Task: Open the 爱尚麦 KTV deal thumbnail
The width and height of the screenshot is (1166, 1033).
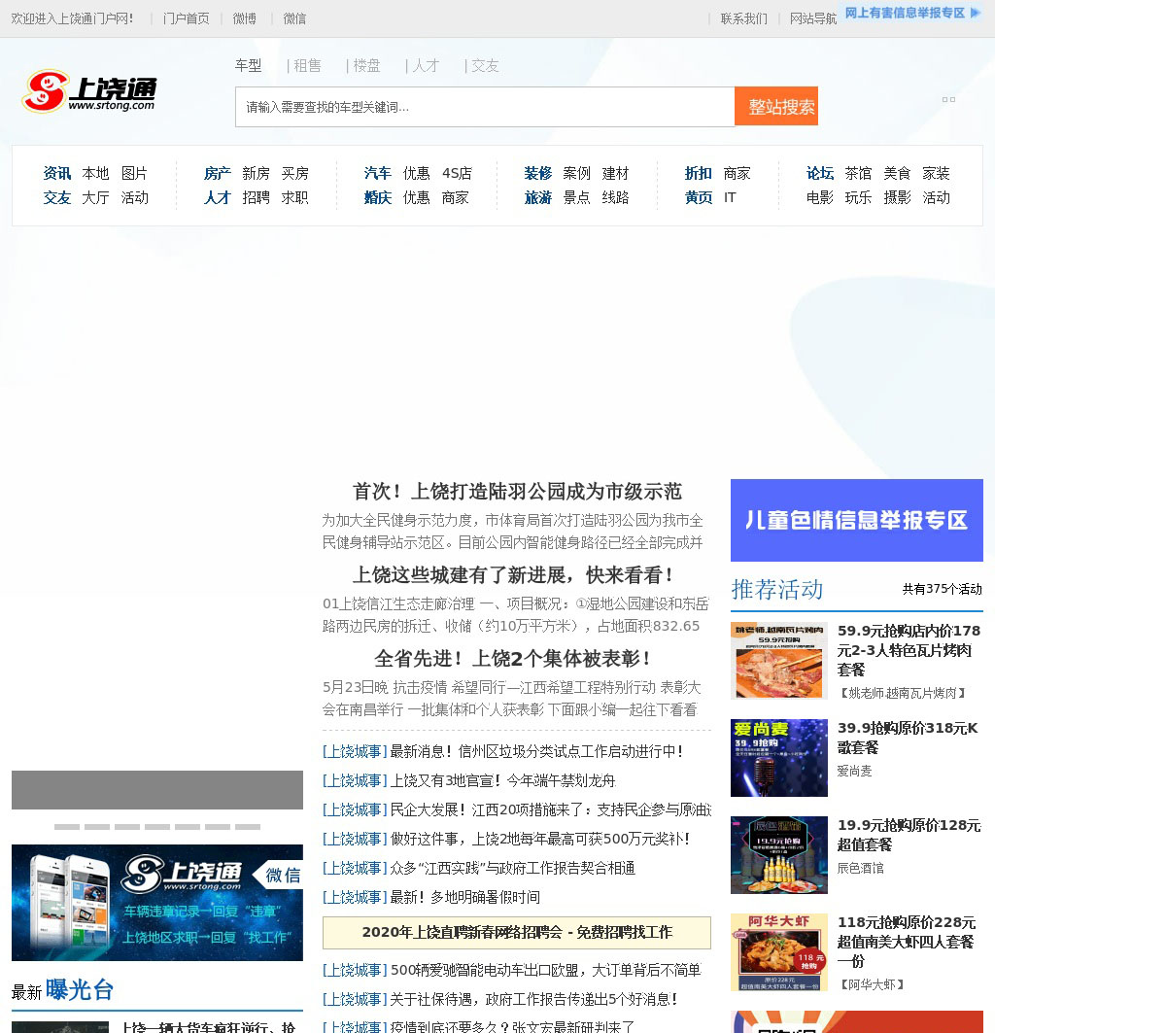Action: coord(778,758)
